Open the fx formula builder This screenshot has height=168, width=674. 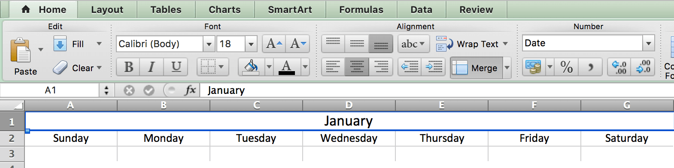tap(190, 90)
